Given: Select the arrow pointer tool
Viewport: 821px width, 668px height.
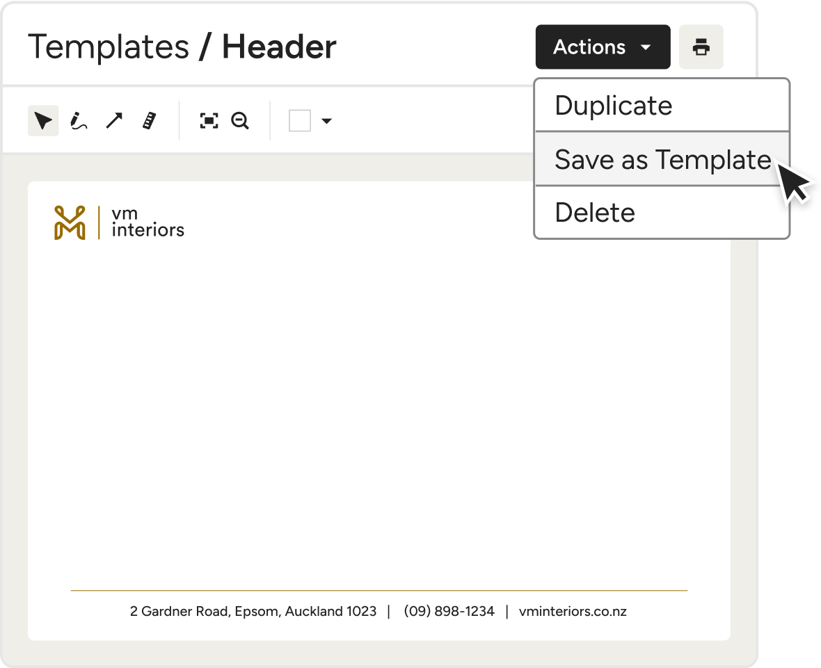Looking at the screenshot, I should pos(43,121).
